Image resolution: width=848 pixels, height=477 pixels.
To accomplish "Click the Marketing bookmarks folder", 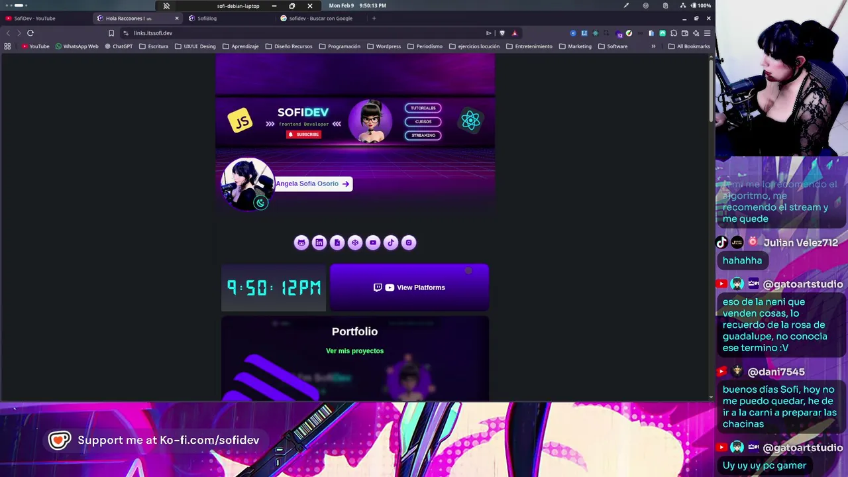I will [575, 46].
